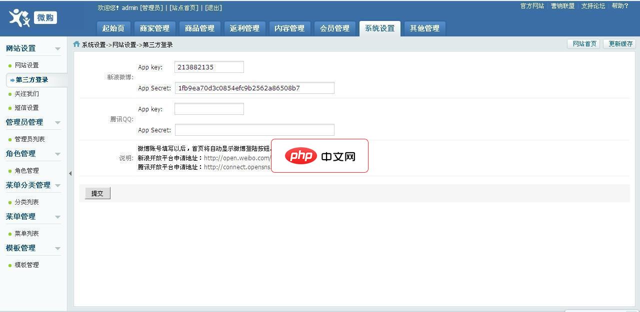The height and width of the screenshot is (312, 640).
Task: Click the Sina Weibo App key field
Action: [x=208, y=66]
